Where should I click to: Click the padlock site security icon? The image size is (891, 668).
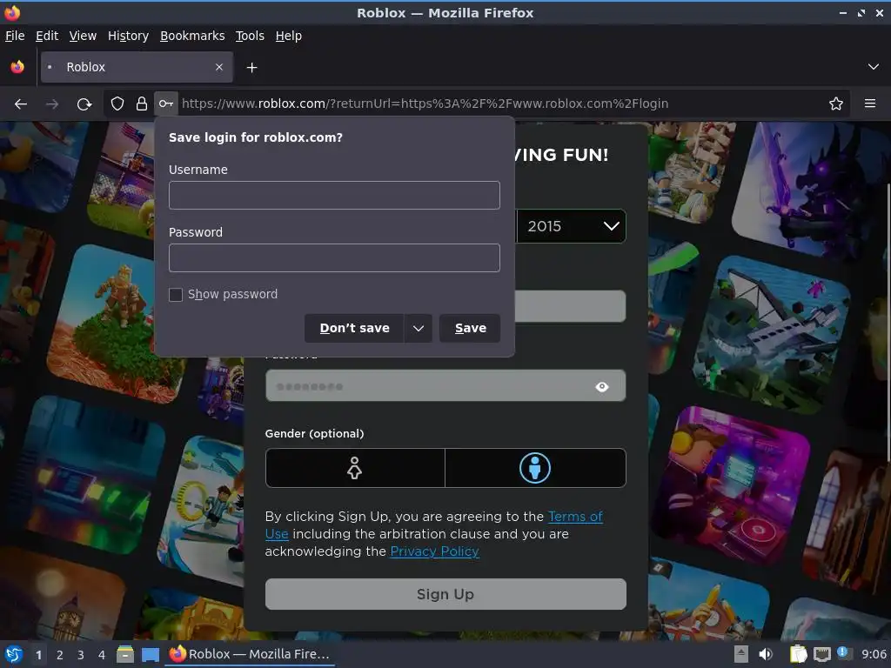(x=142, y=104)
